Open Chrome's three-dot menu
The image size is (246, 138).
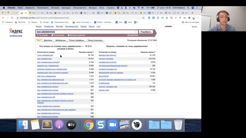point(198,18)
